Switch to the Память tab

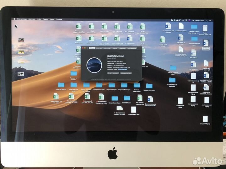click(x=115, y=48)
